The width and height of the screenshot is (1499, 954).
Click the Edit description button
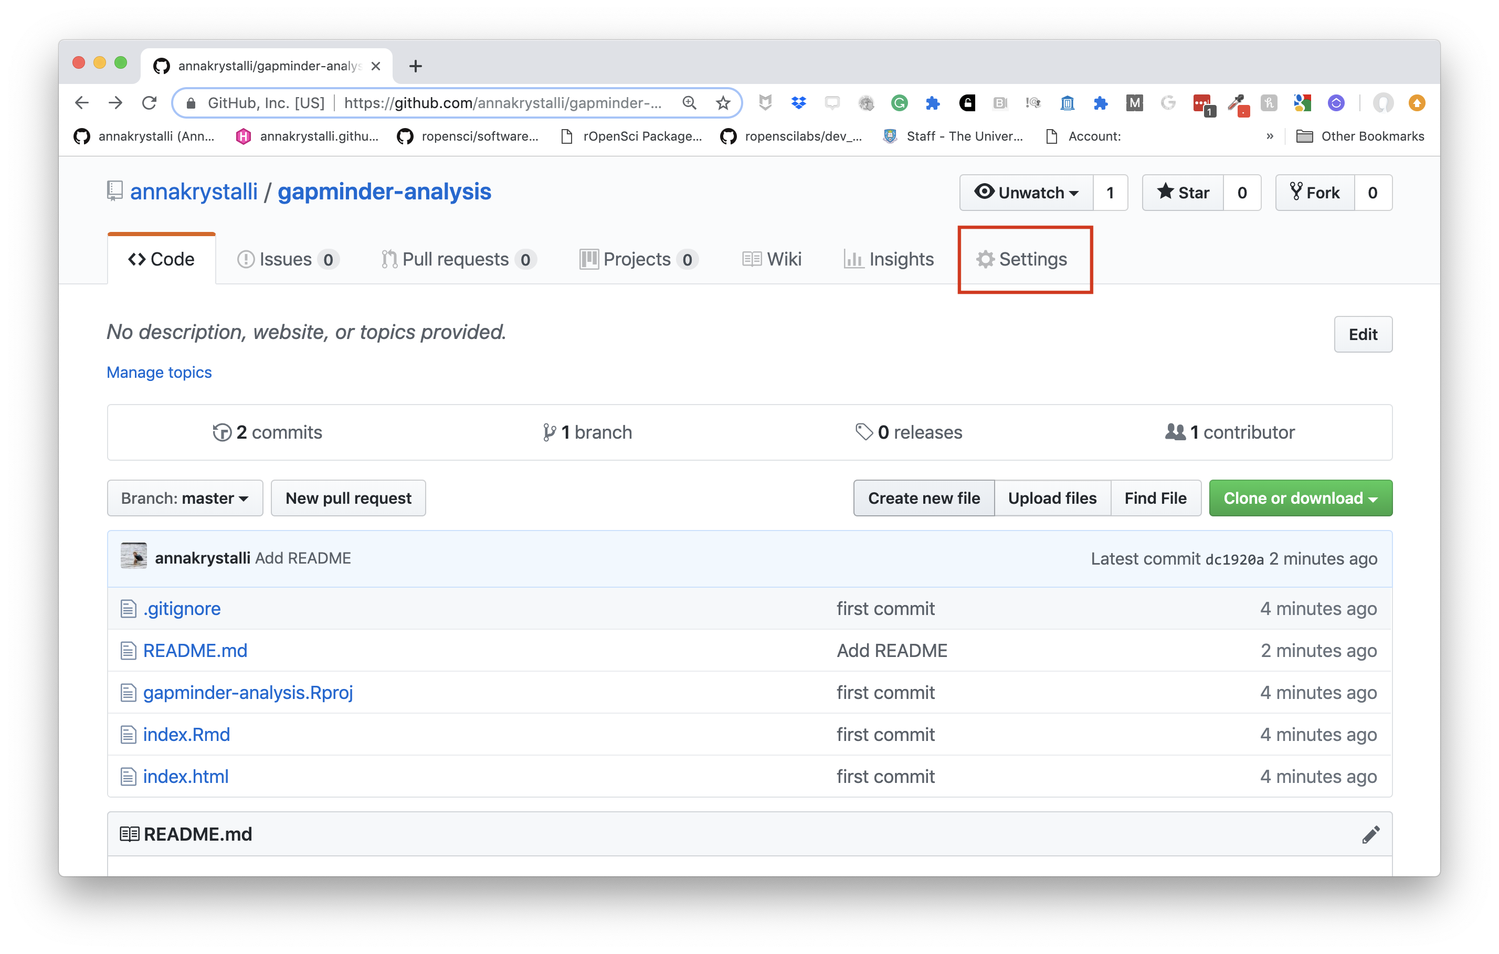(1363, 334)
